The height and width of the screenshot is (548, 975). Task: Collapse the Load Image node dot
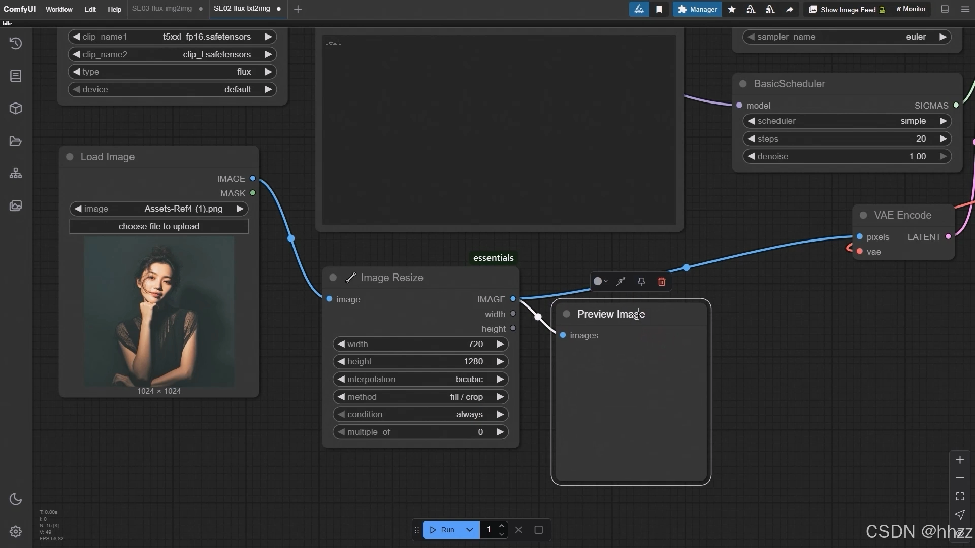(x=70, y=157)
